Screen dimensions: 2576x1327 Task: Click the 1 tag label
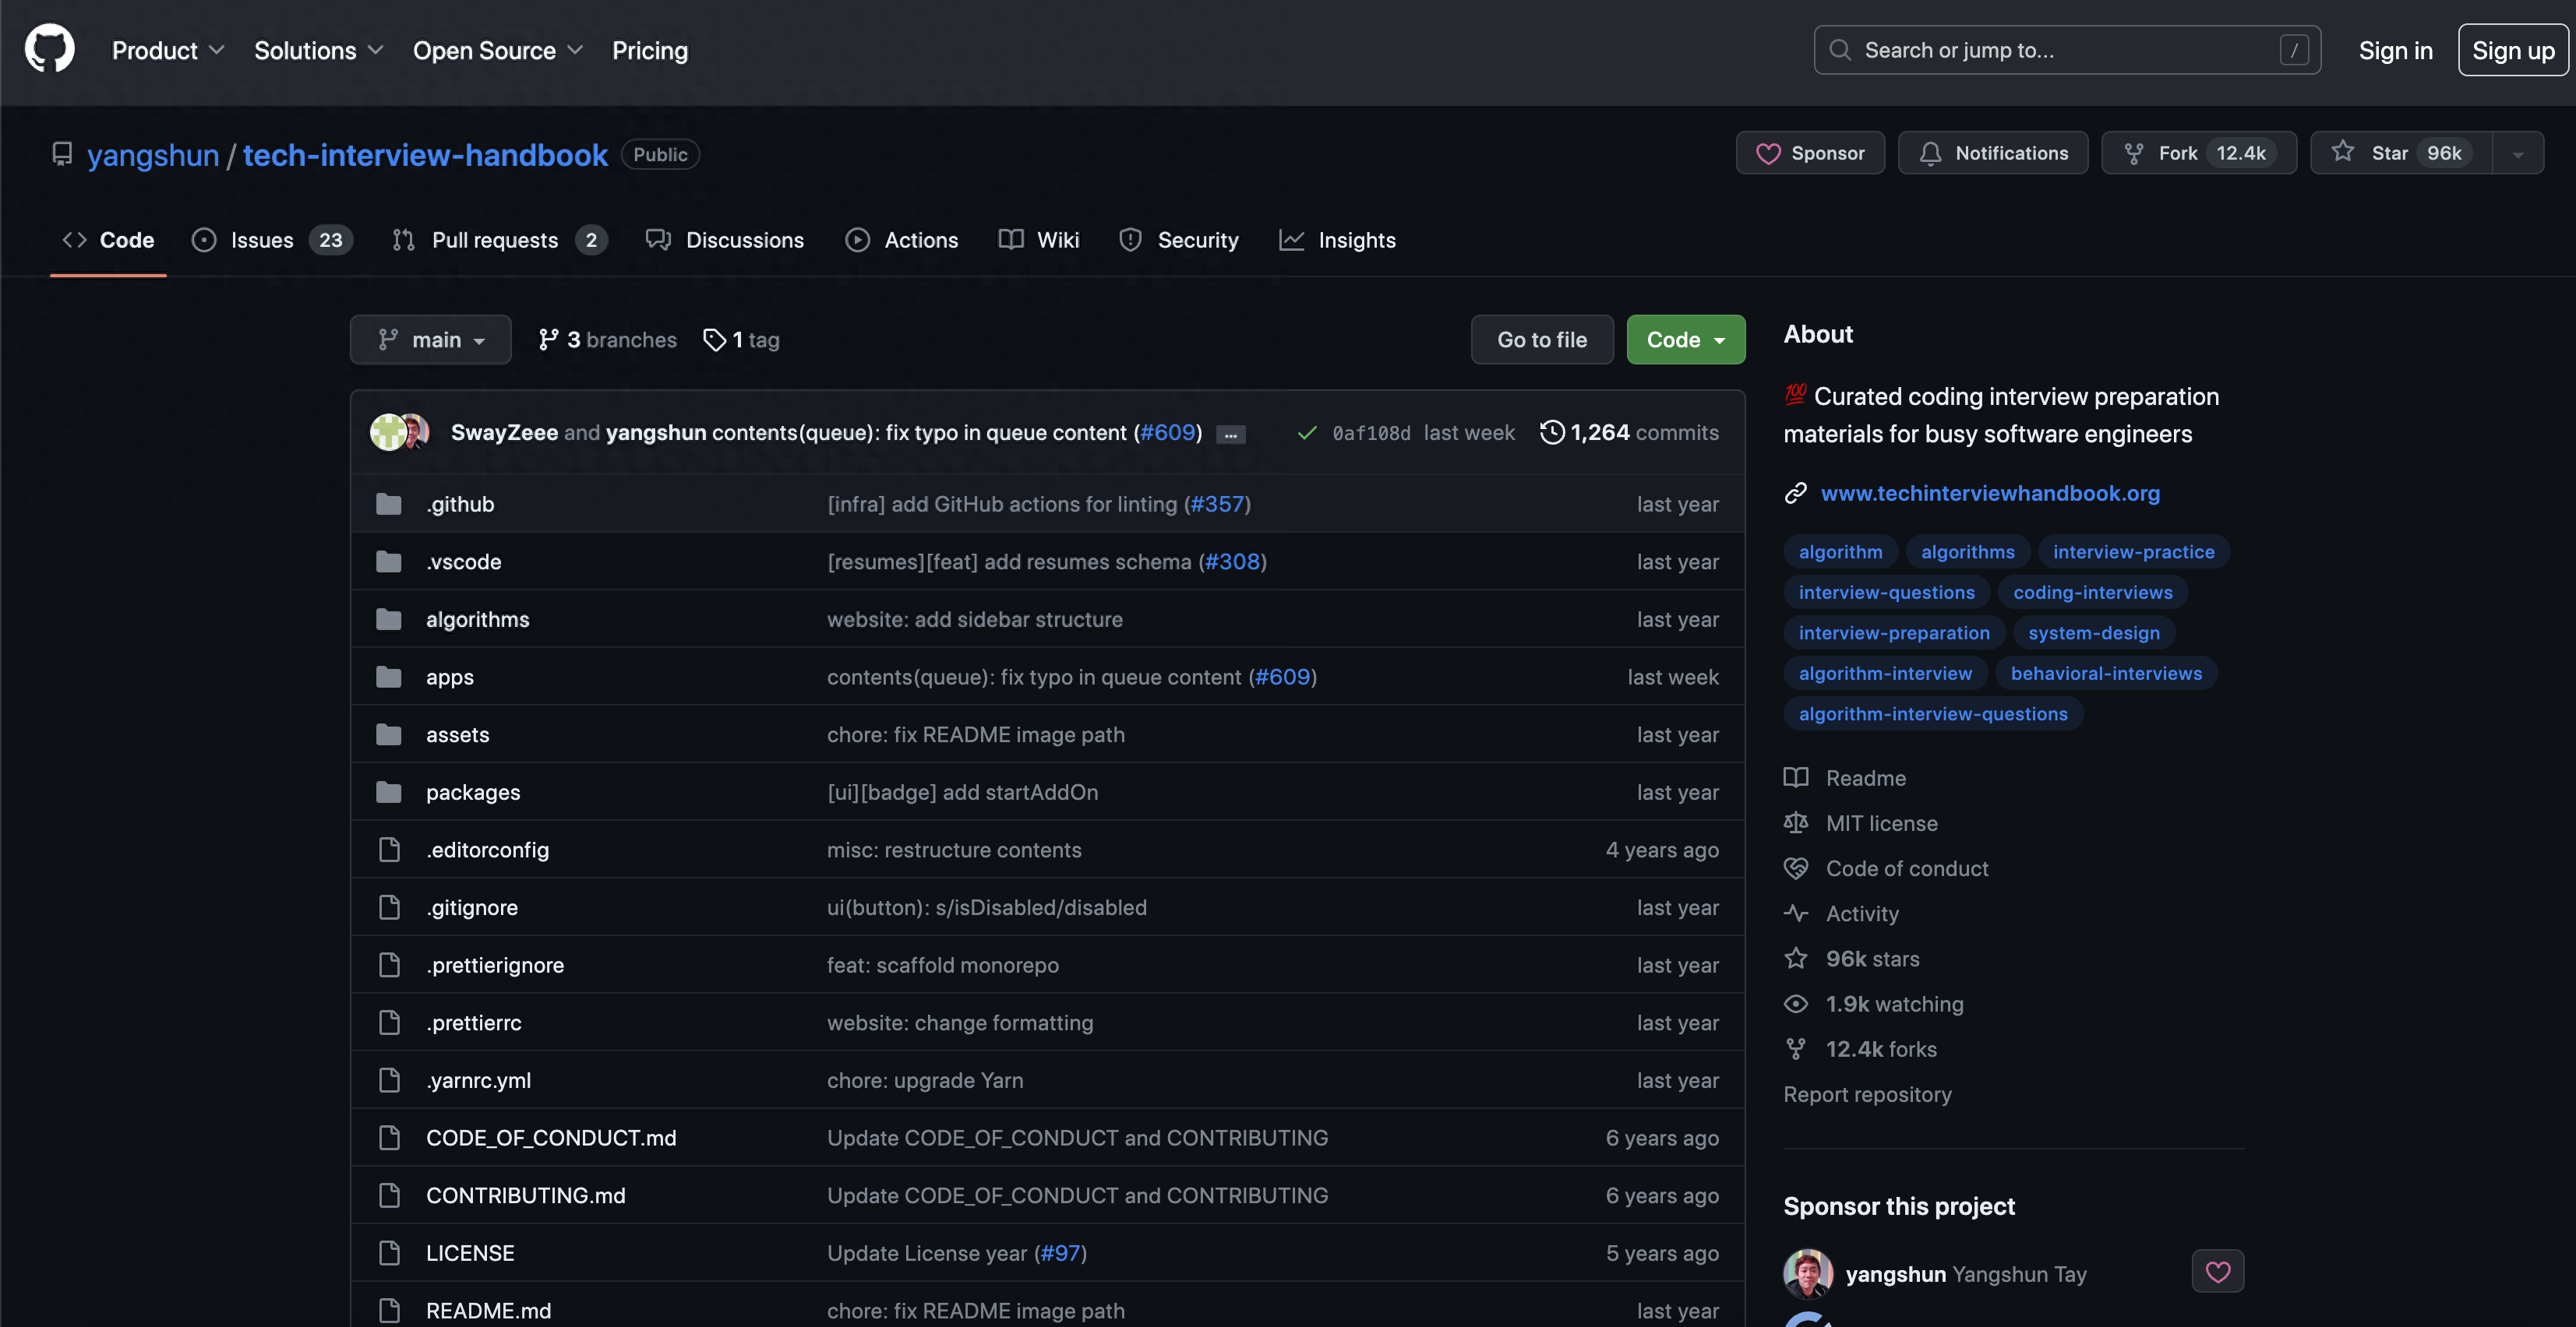click(741, 339)
